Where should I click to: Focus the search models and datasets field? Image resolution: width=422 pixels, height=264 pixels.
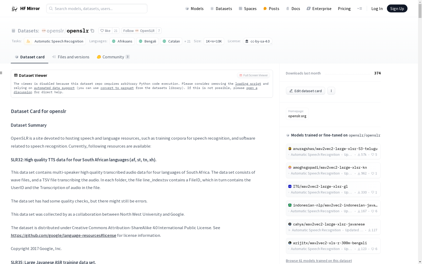[x=97, y=8]
